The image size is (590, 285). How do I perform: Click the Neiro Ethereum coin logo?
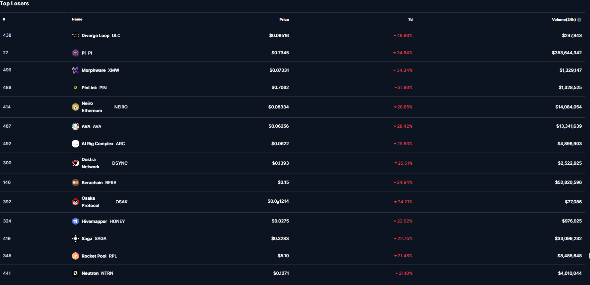click(75, 107)
